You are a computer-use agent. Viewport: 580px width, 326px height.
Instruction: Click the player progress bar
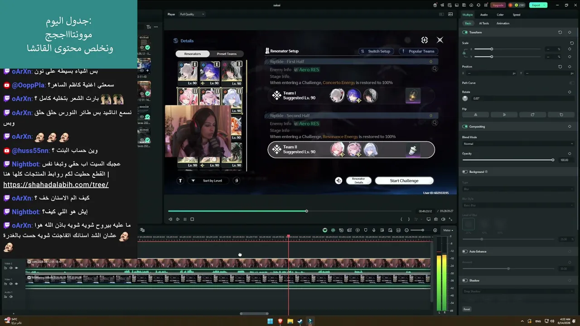click(x=289, y=211)
